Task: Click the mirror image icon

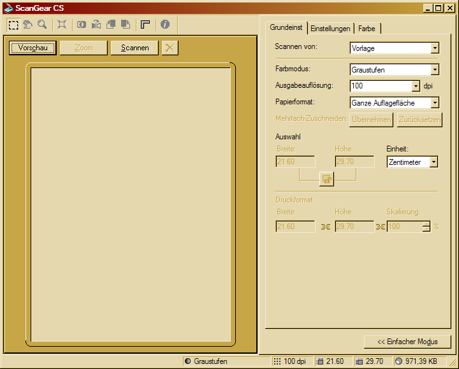Action: pyautogui.click(x=96, y=25)
